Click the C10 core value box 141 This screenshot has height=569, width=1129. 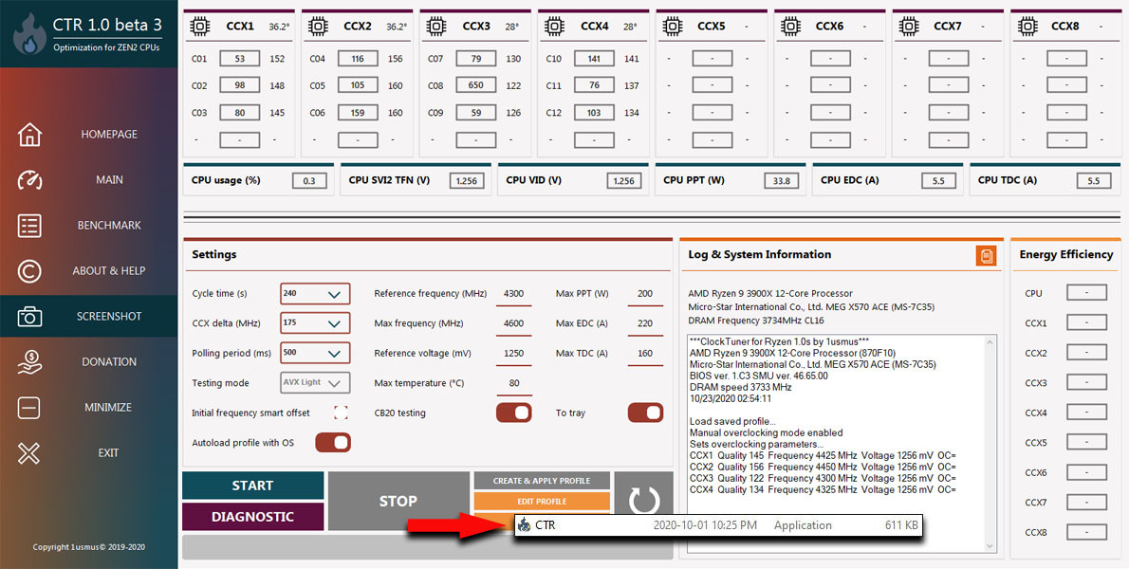[x=594, y=59]
